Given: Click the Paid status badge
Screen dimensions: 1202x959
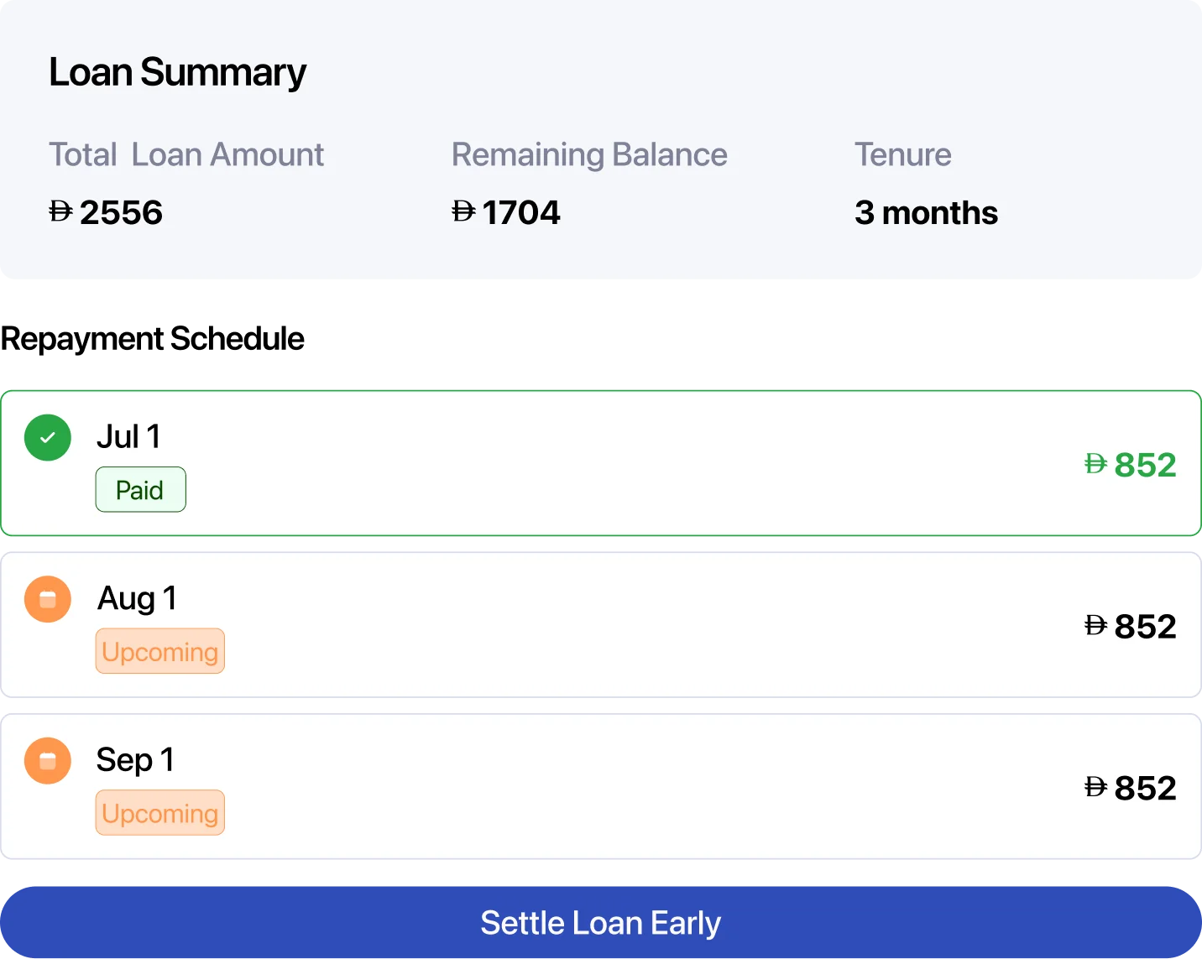Looking at the screenshot, I should click(x=140, y=490).
